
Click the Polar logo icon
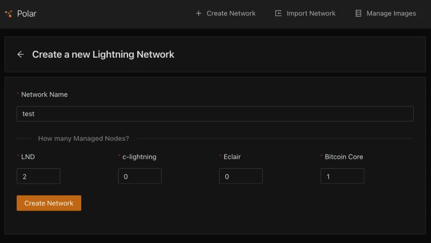pyautogui.click(x=9, y=13)
